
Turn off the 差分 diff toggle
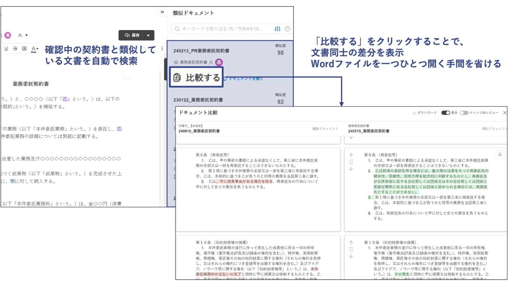click(445, 112)
